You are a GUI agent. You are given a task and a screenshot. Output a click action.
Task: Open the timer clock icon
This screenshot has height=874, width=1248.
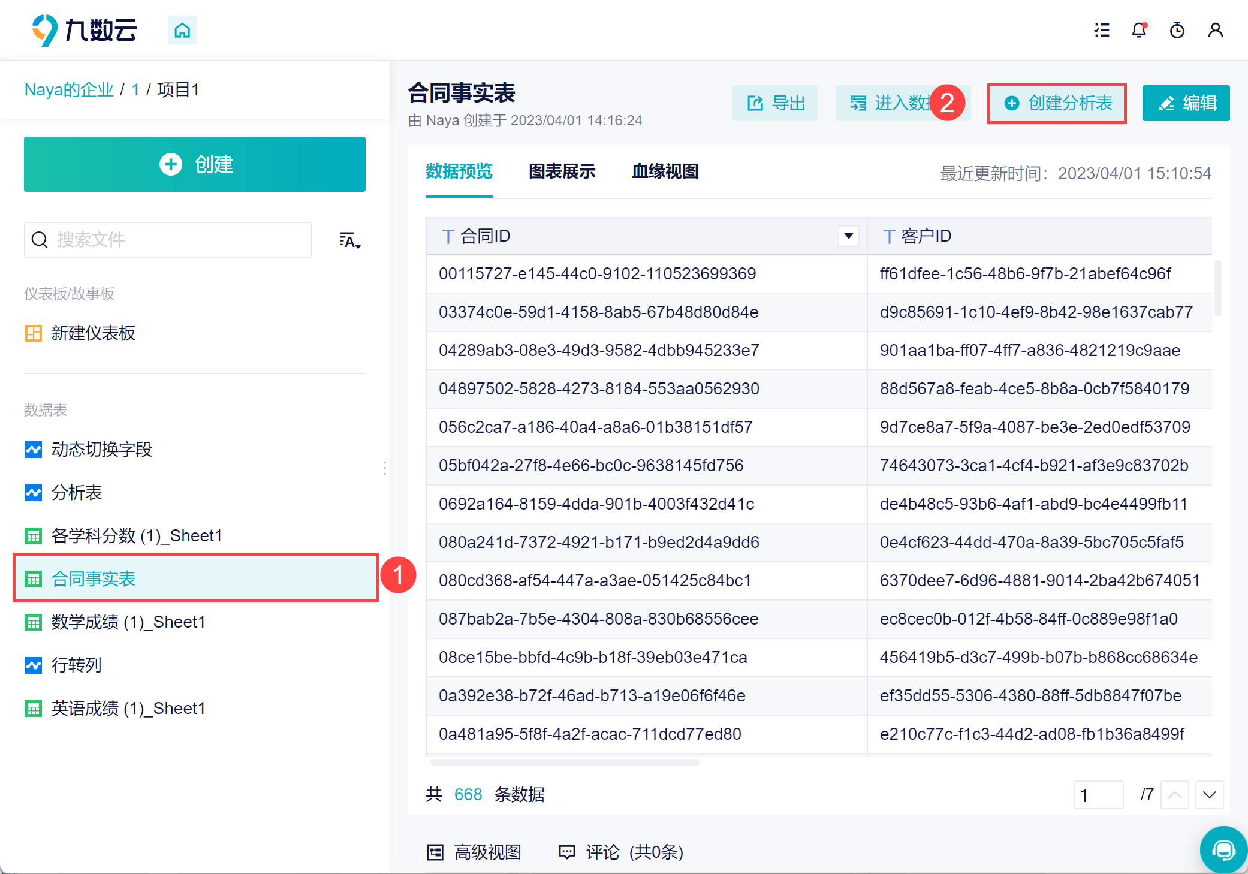tap(1177, 30)
